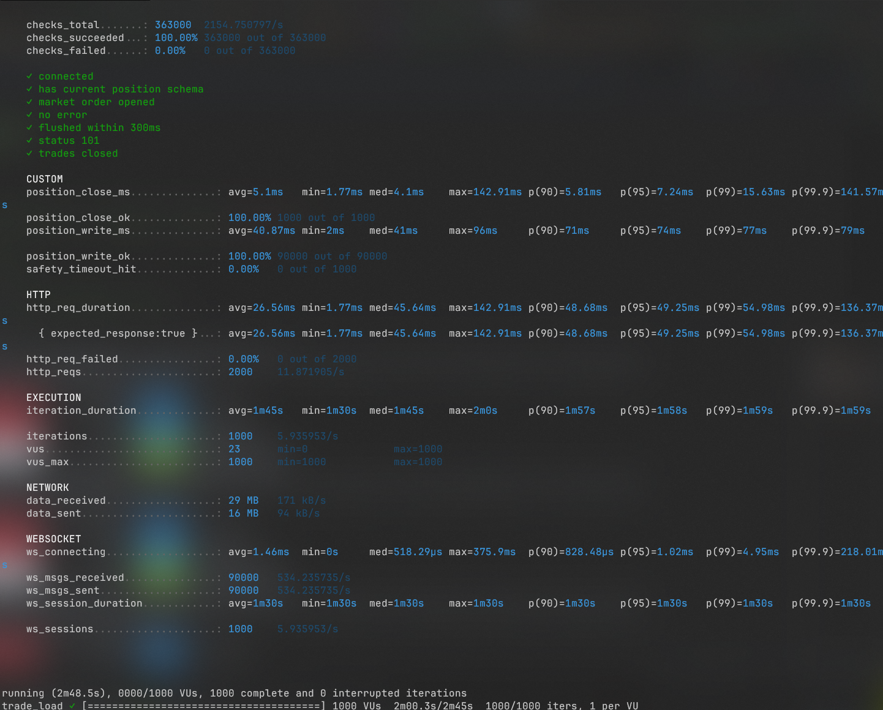Viewport: 883px width, 710px height.
Task: Select the WEBSOCKET section heading
Action: 54,539
